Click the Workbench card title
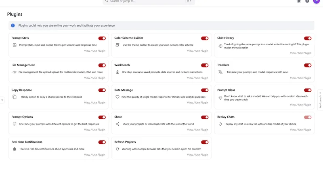 (x=122, y=65)
